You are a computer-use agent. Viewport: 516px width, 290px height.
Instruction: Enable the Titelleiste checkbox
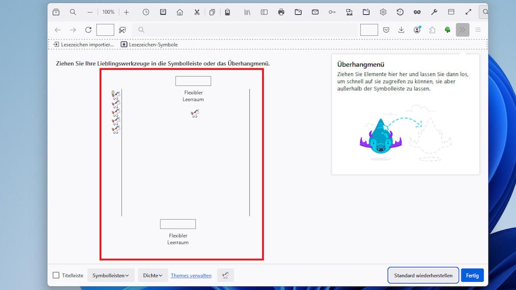[56, 275]
